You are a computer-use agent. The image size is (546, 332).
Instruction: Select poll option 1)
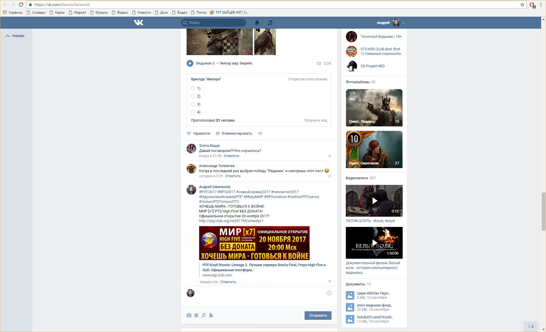tap(193, 88)
